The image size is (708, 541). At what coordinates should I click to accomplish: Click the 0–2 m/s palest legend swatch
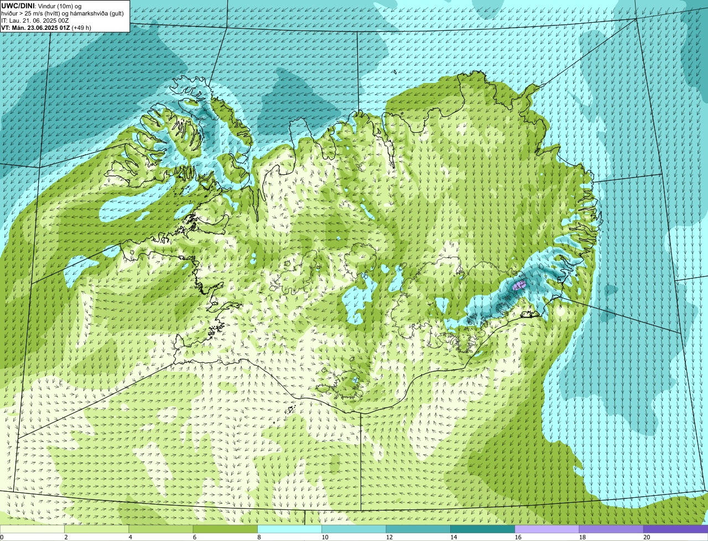click(x=32, y=529)
